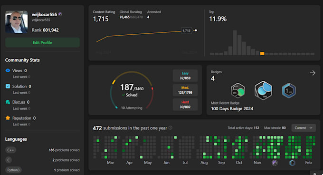Image resolution: width=323 pixels, height=175 pixels.
Task: Click the Hard 30/802 difficulty box
Action: pos(185,105)
